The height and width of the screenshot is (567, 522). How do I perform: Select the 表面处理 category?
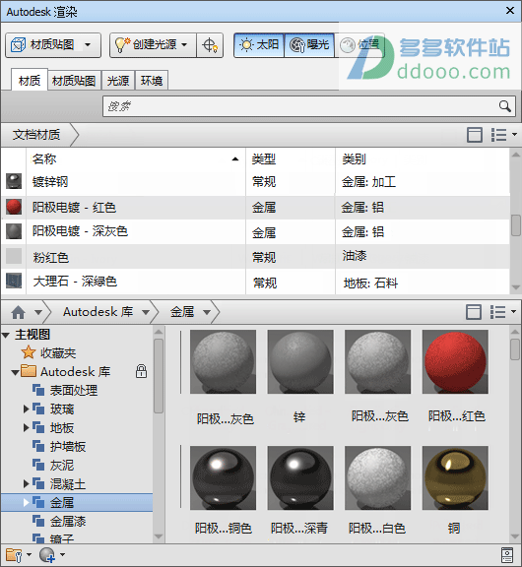coord(65,390)
